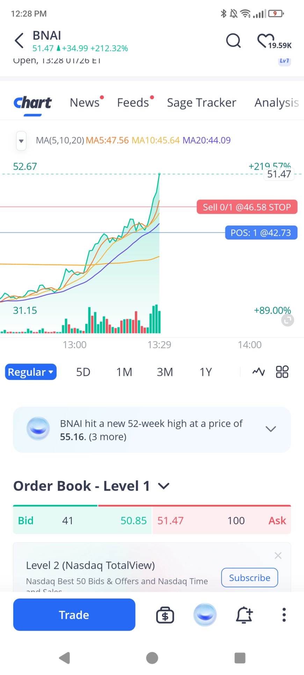
Task: Open the three-dot more options menu
Action: [284, 615]
